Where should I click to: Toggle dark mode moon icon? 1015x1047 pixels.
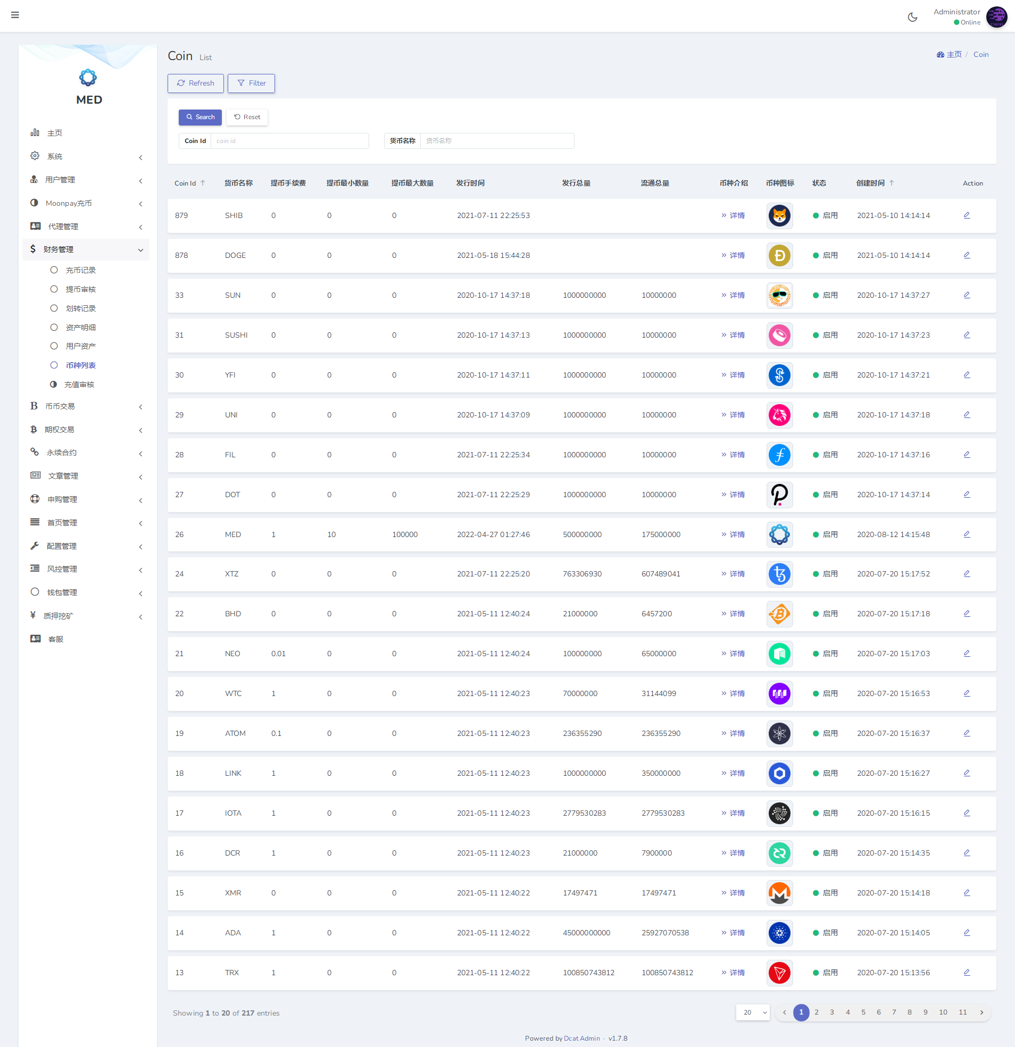point(912,17)
